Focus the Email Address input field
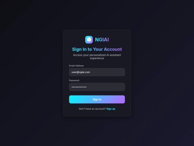This screenshot has width=194, height=146. pyautogui.click(x=97, y=72)
